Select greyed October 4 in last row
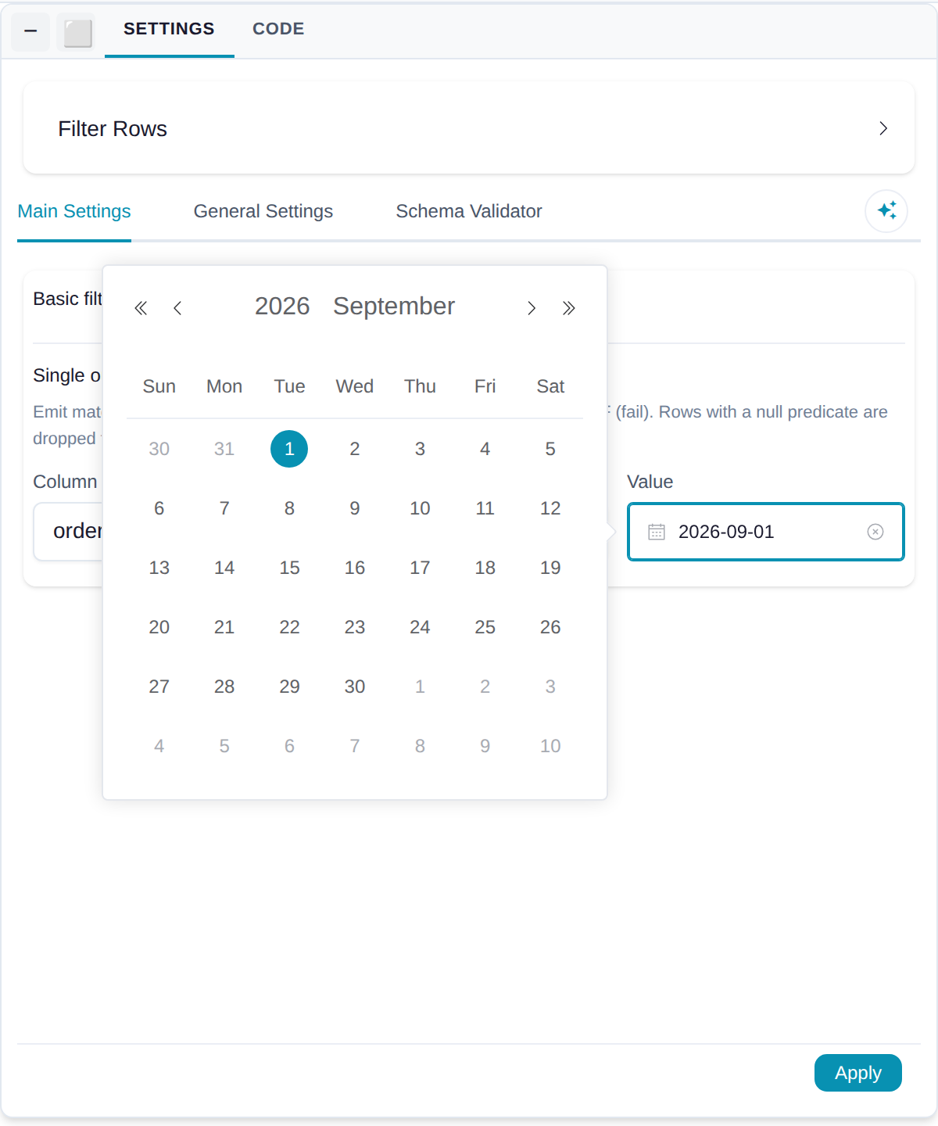Screen dimensions: 938x1126 point(159,746)
